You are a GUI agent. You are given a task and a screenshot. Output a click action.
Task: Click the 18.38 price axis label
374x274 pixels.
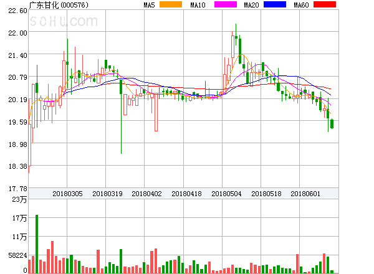pos(17,166)
